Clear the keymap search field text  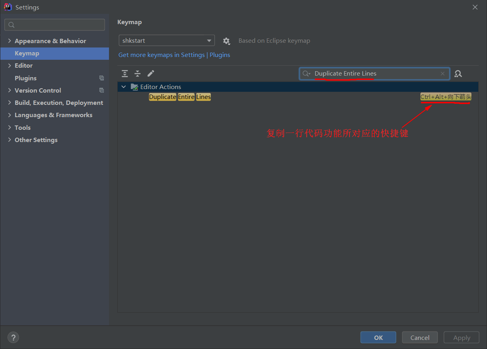coord(443,74)
